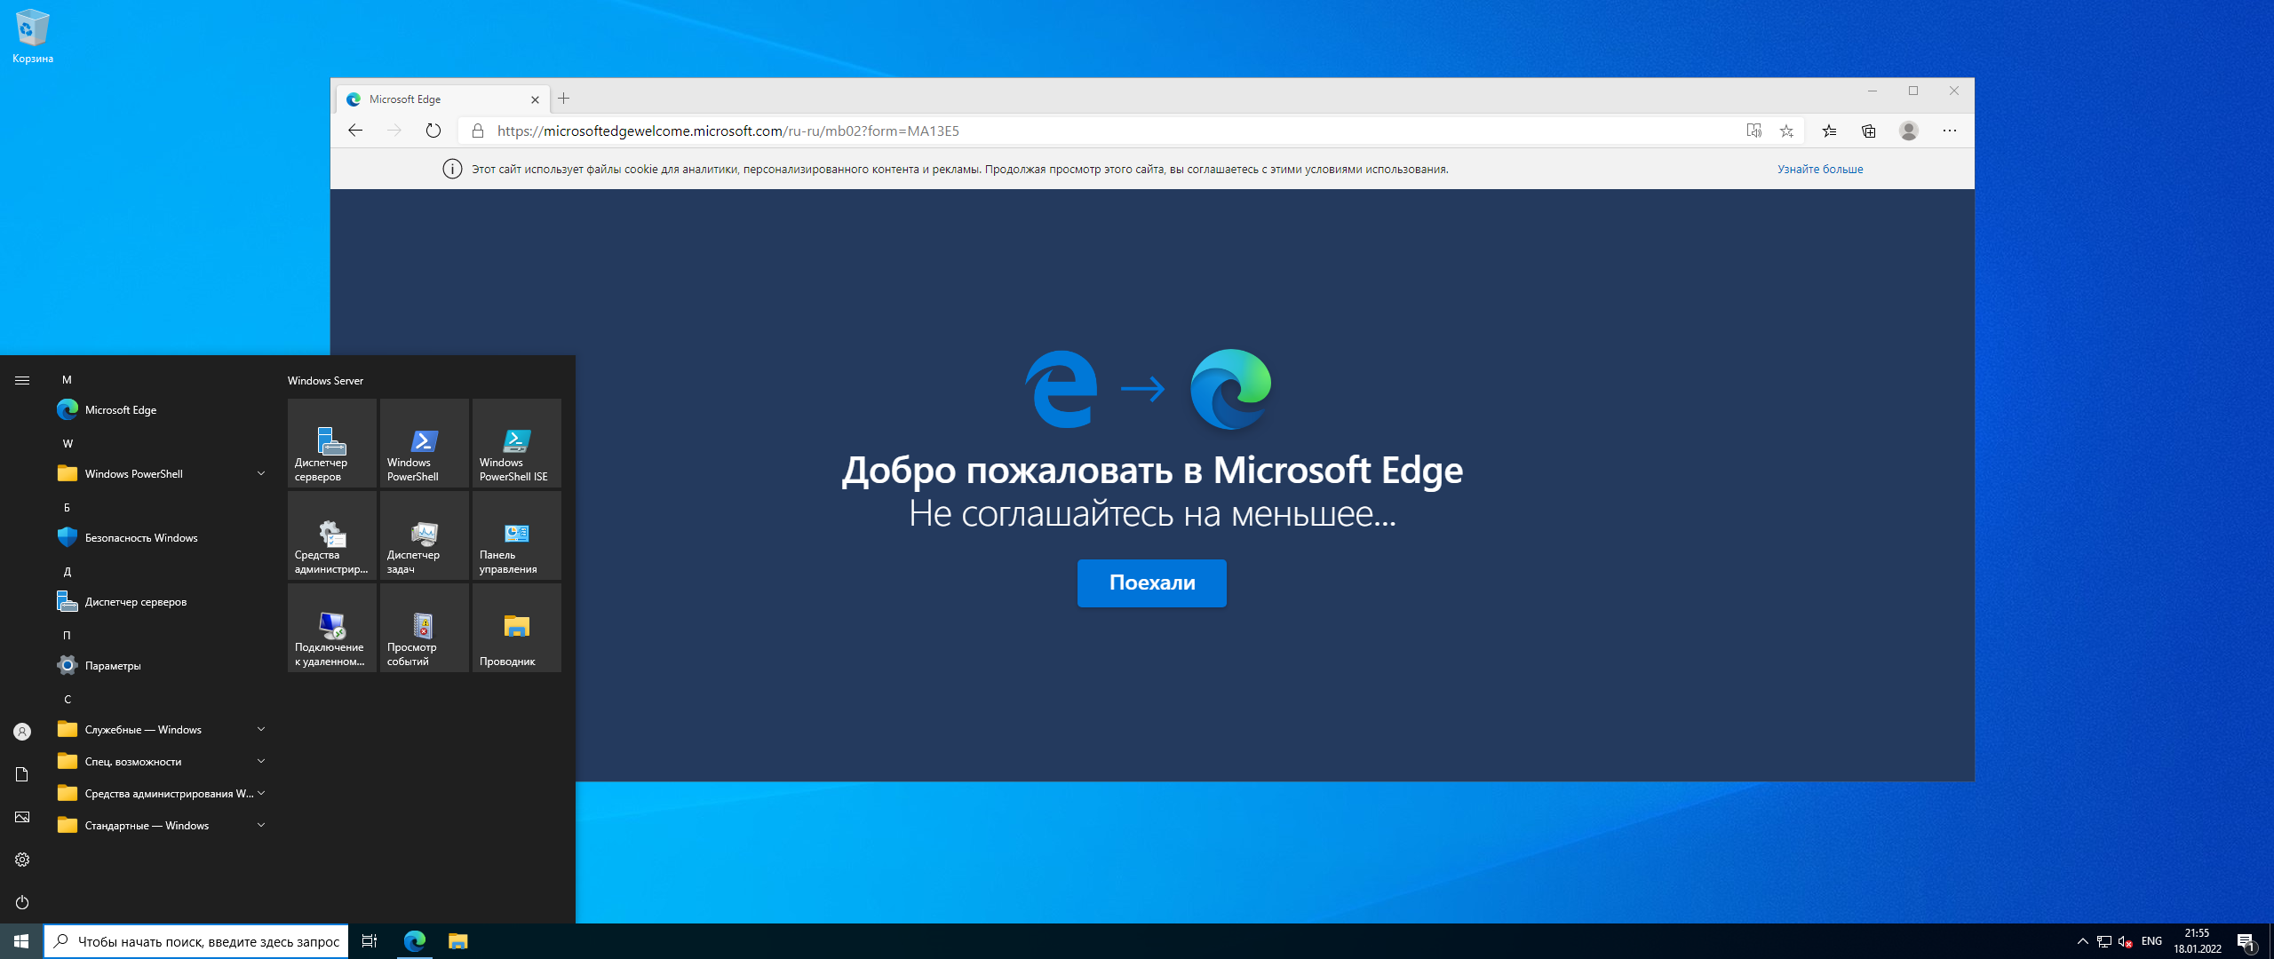Image resolution: width=2274 pixels, height=959 pixels.
Task: Open 'Параметры' from the app list
Action: click(x=163, y=665)
